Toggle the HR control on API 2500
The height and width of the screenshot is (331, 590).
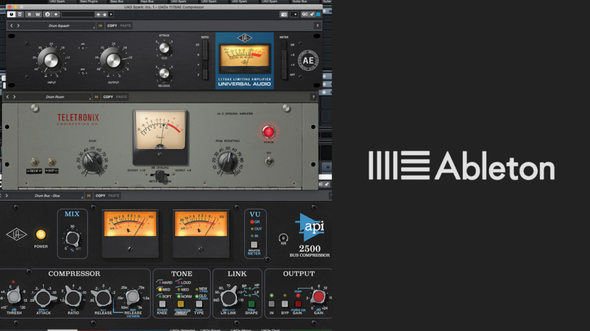coord(283,238)
